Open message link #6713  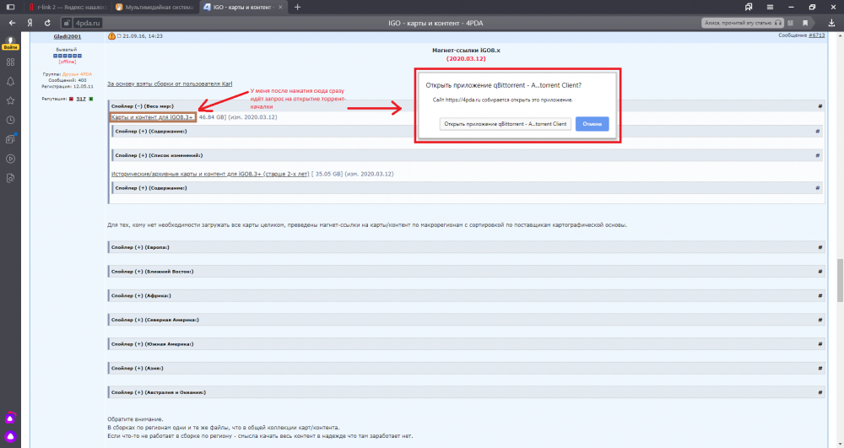point(816,35)
